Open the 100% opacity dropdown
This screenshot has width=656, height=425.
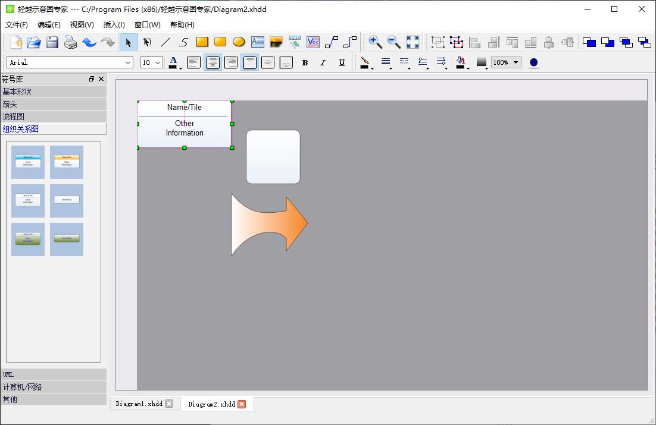pyautogui.click(x=506, y=62)
